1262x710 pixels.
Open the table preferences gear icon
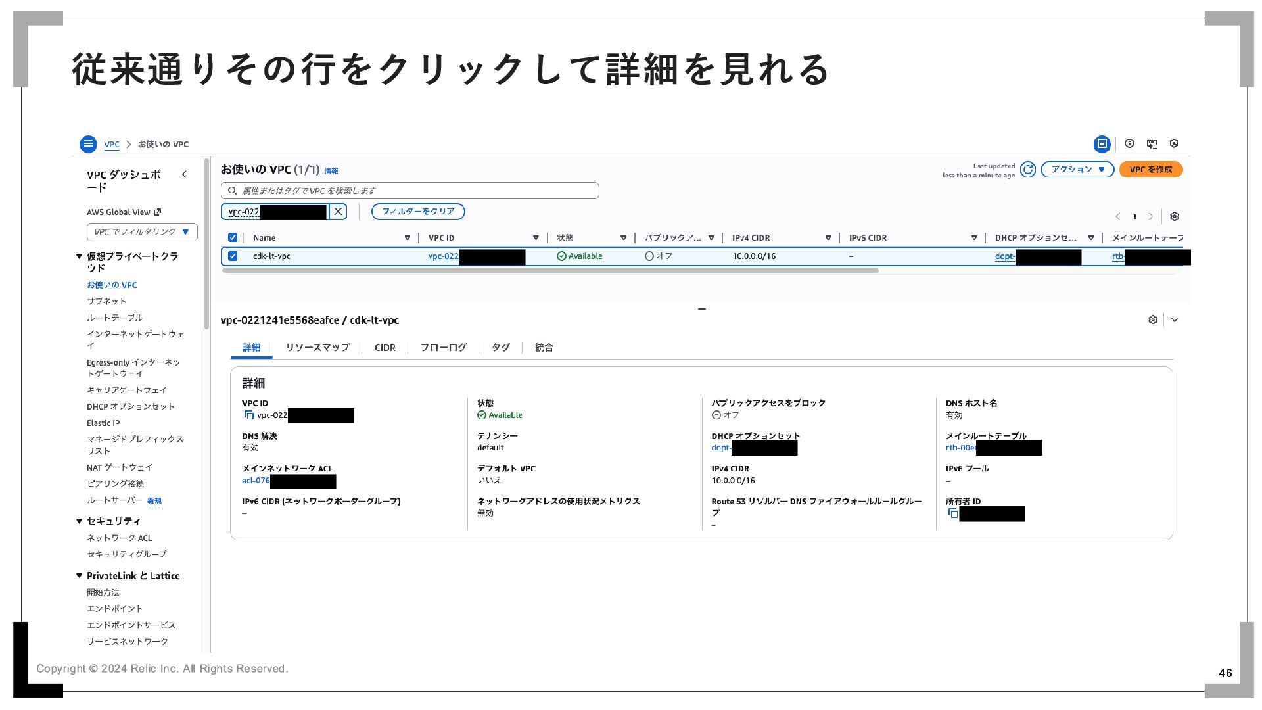click(1175, 216)
